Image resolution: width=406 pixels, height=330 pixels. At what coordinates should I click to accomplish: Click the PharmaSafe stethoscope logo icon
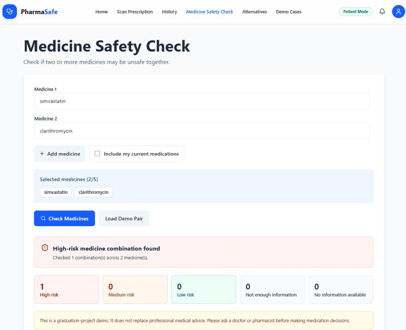10,12
